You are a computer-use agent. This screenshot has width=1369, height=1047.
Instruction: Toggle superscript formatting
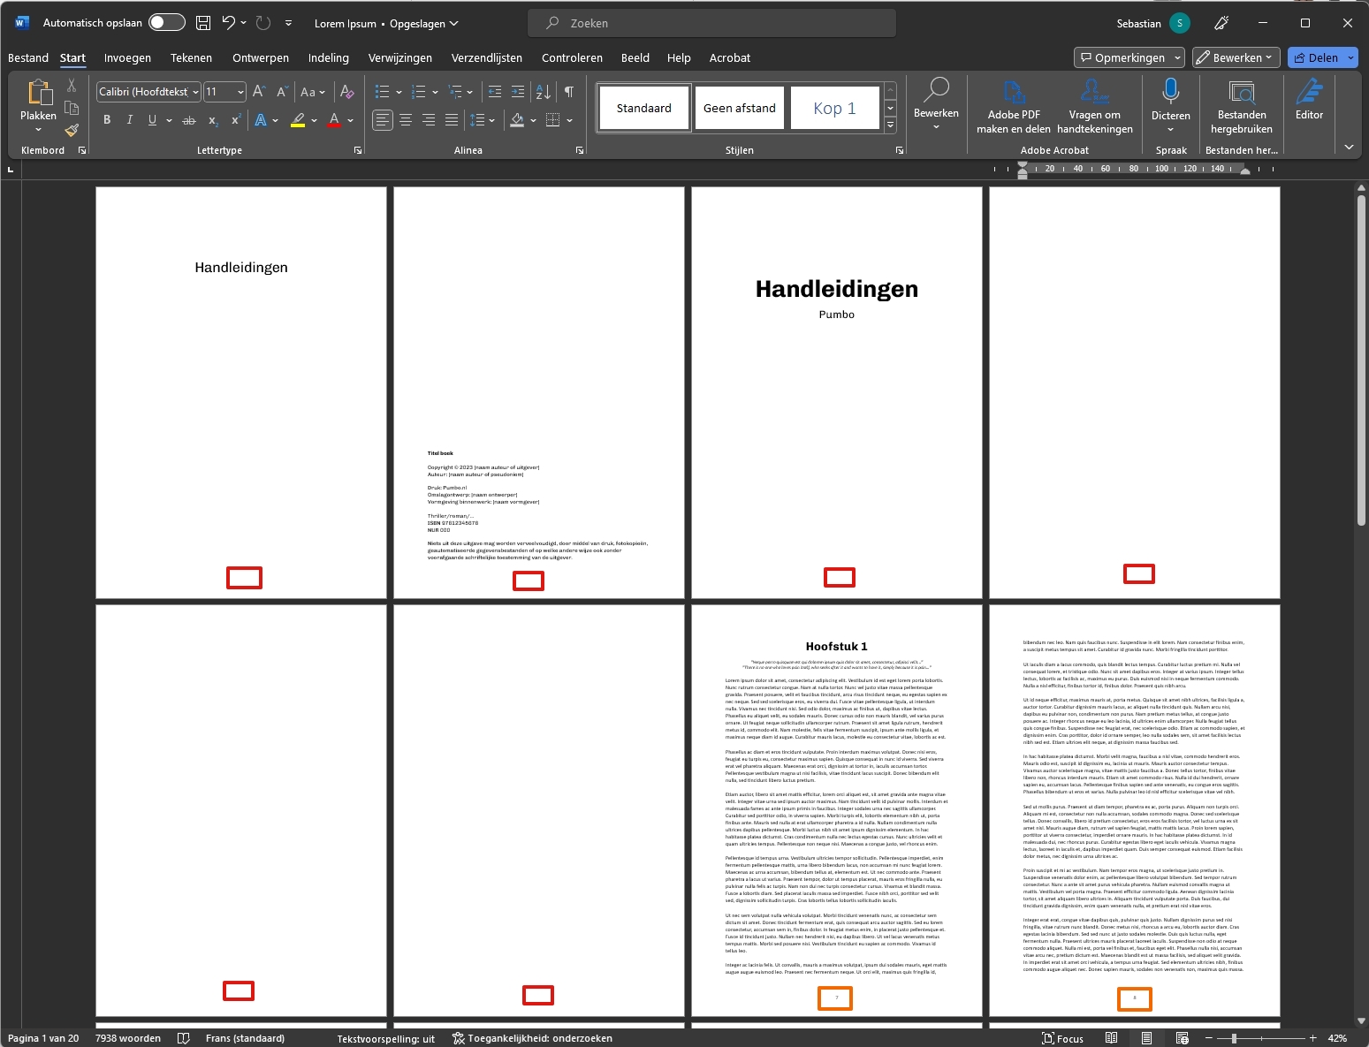point(236,119)
